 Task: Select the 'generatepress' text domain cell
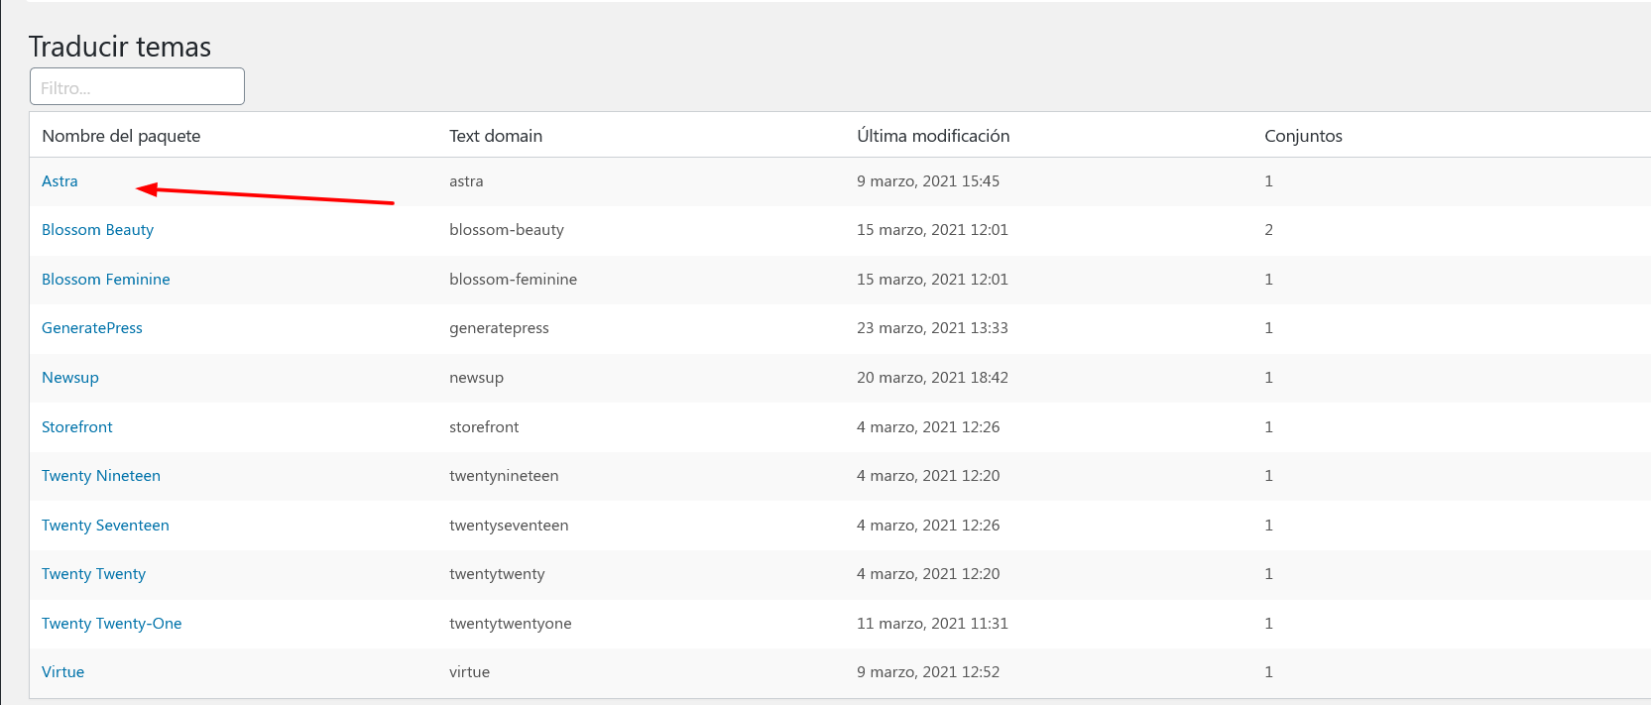(499, 328)
